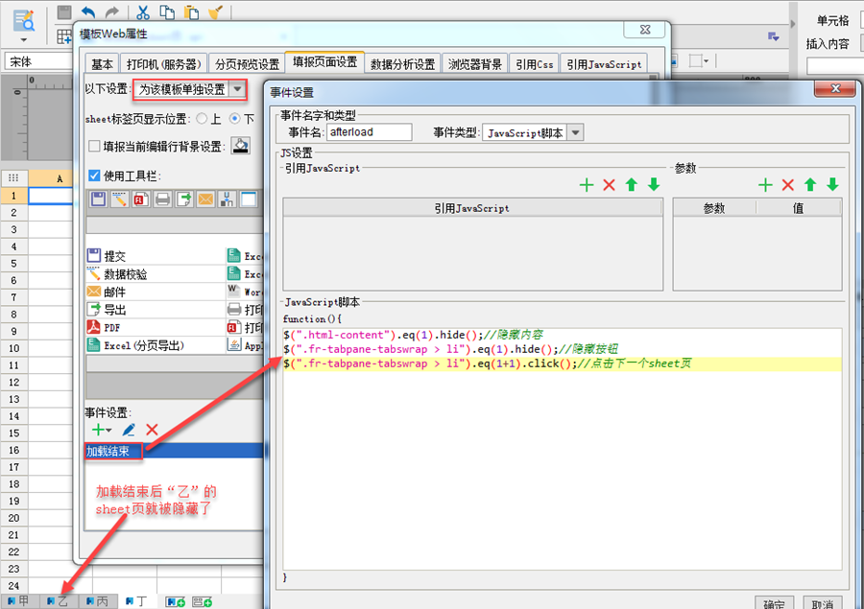The image size is (864, 609).
Task: Click the add report sheet icon at bottom
Action: click(x=176, y=602)
